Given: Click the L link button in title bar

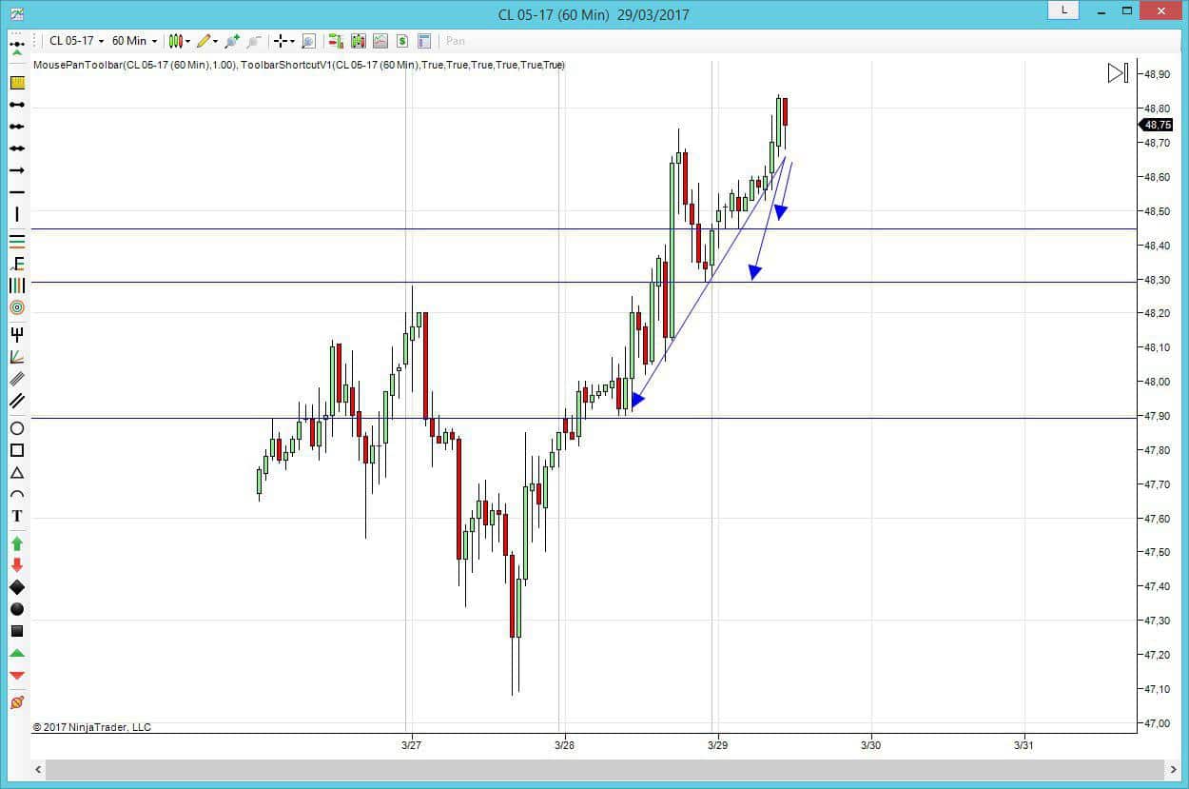Looking at the screenshot, I should (1062, 10).
